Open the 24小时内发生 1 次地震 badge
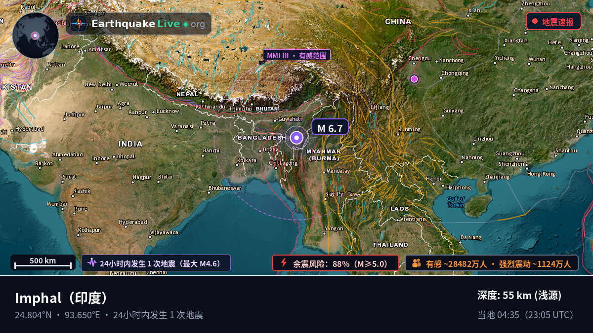Image resolution: width=593 pixels, height=333 pixels. (156, 263)
